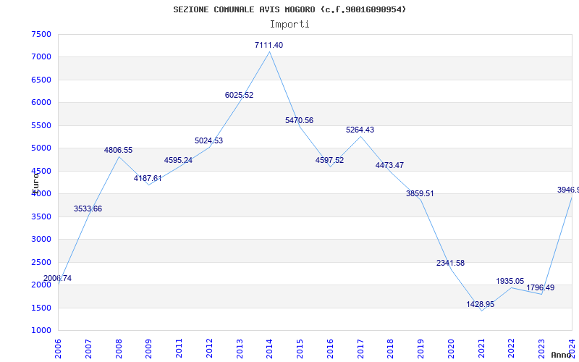Select the 2341.58 data label

[450, 263]
